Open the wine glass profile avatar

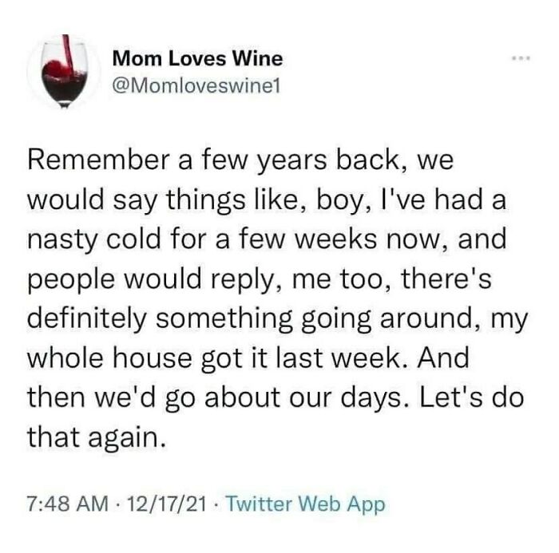pyautogui.click(x=64, y=71)
